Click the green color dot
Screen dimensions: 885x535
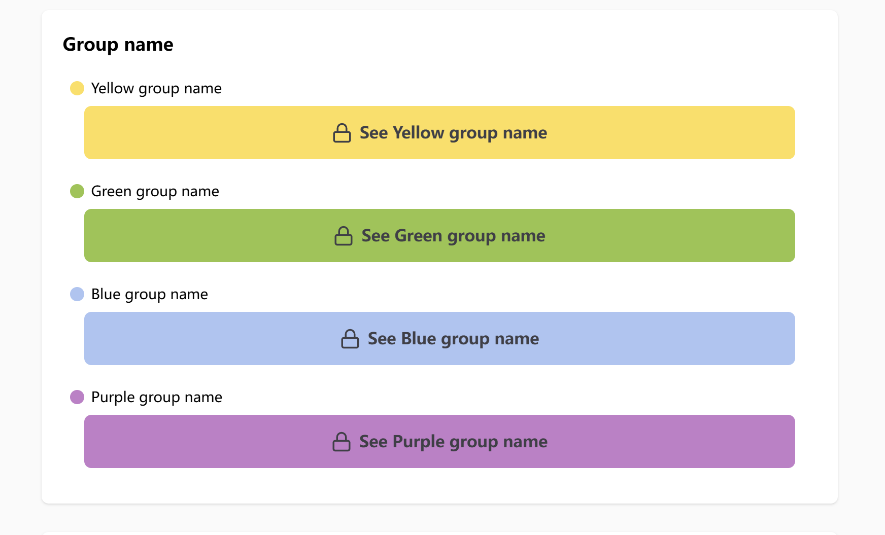(x=77, y=191)
